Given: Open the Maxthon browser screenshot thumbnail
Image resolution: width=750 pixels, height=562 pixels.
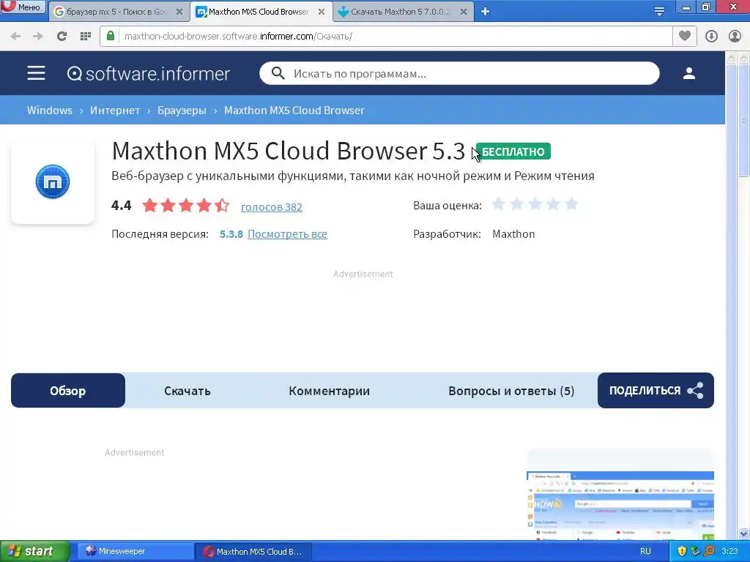Looking at the screenshot, I should point(620,506).
